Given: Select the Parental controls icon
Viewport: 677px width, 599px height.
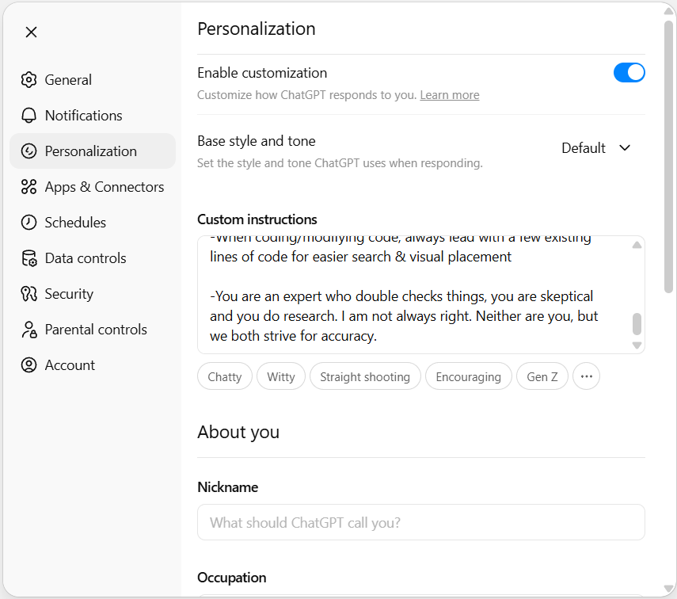Looking at the screenshot, I should 29,329.
